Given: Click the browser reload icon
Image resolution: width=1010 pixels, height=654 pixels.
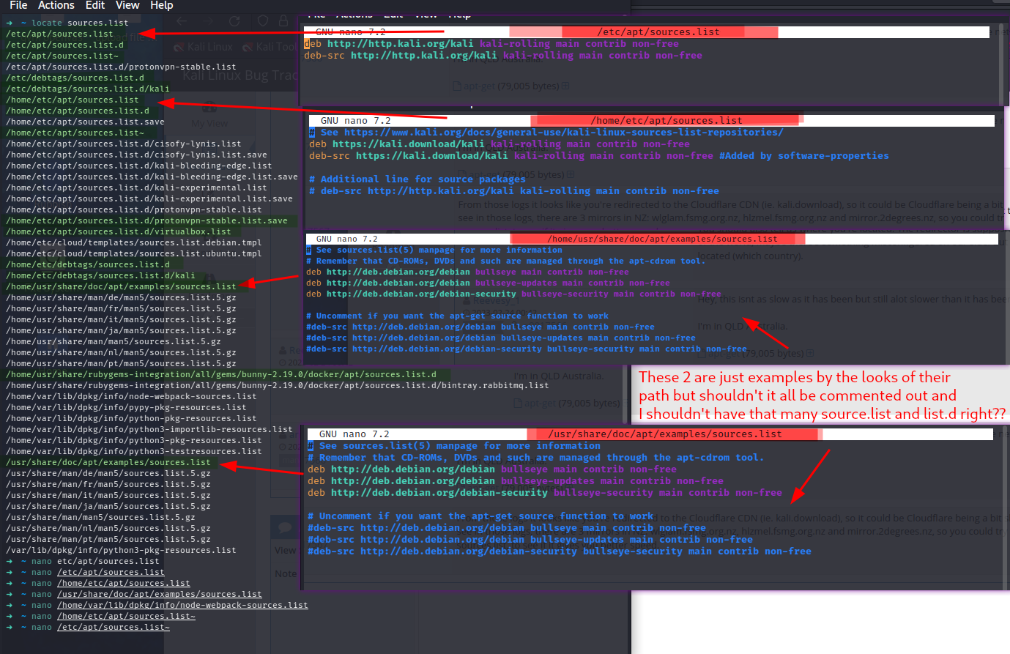Looking at the screenshot, I should (x=234, y=21).
